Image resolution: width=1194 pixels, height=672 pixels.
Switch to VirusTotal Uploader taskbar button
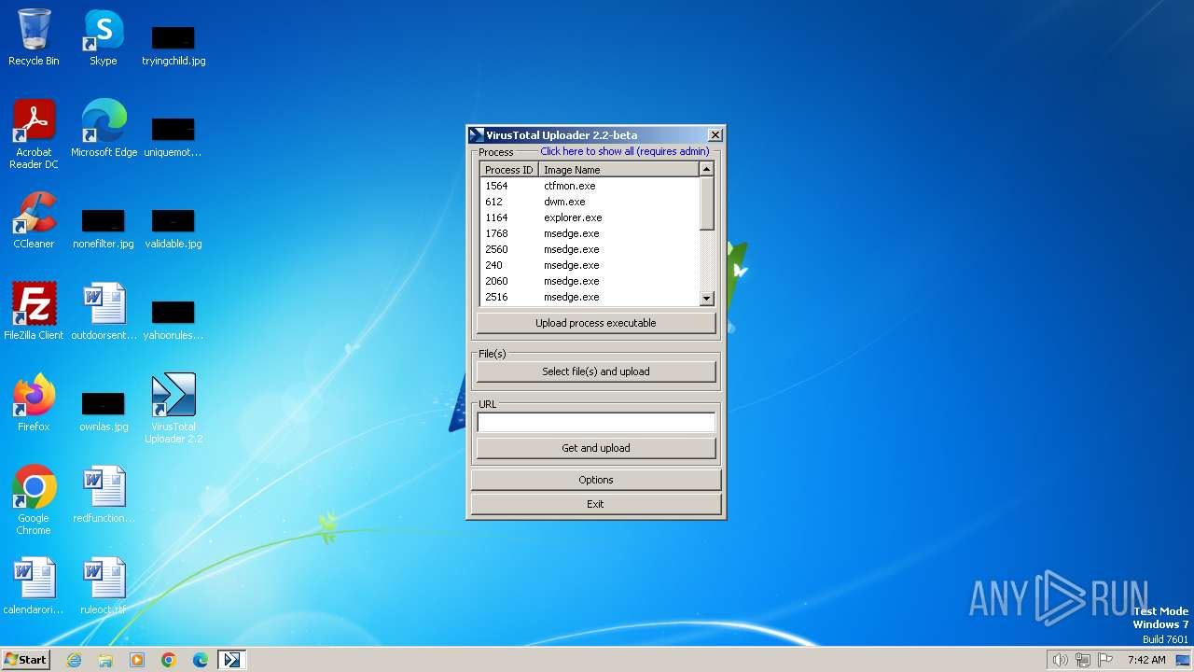pyautogui.click(x=231, y=660)
